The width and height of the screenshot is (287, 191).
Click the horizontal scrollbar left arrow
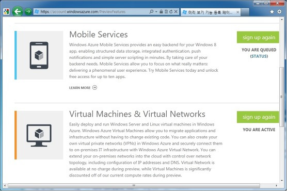[5, 185]
